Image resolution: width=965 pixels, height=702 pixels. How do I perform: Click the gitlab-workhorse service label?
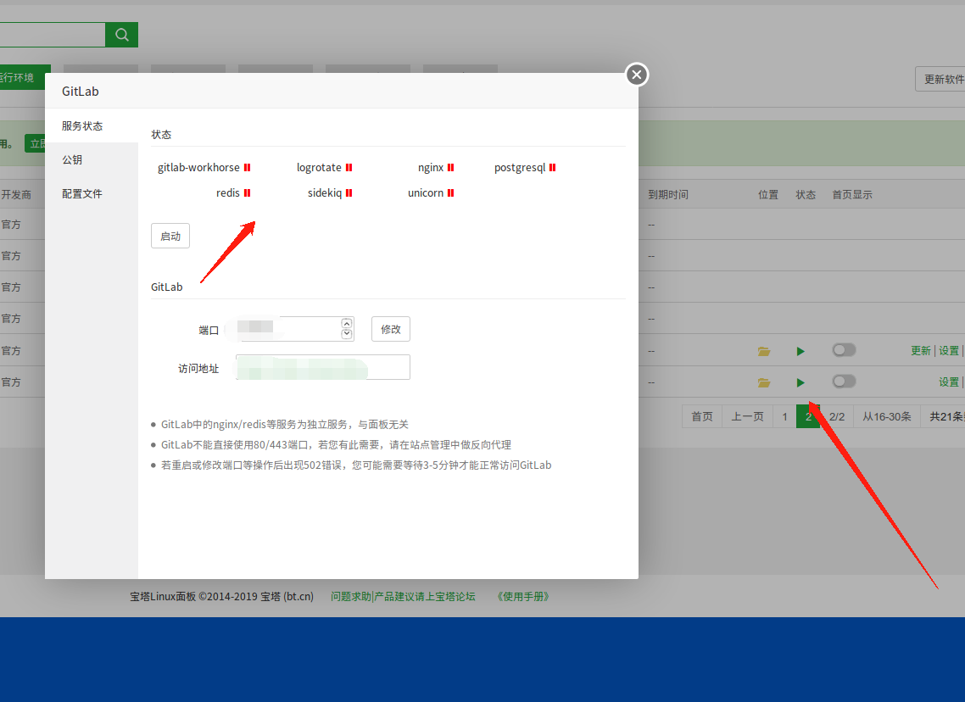pos(198,167)
